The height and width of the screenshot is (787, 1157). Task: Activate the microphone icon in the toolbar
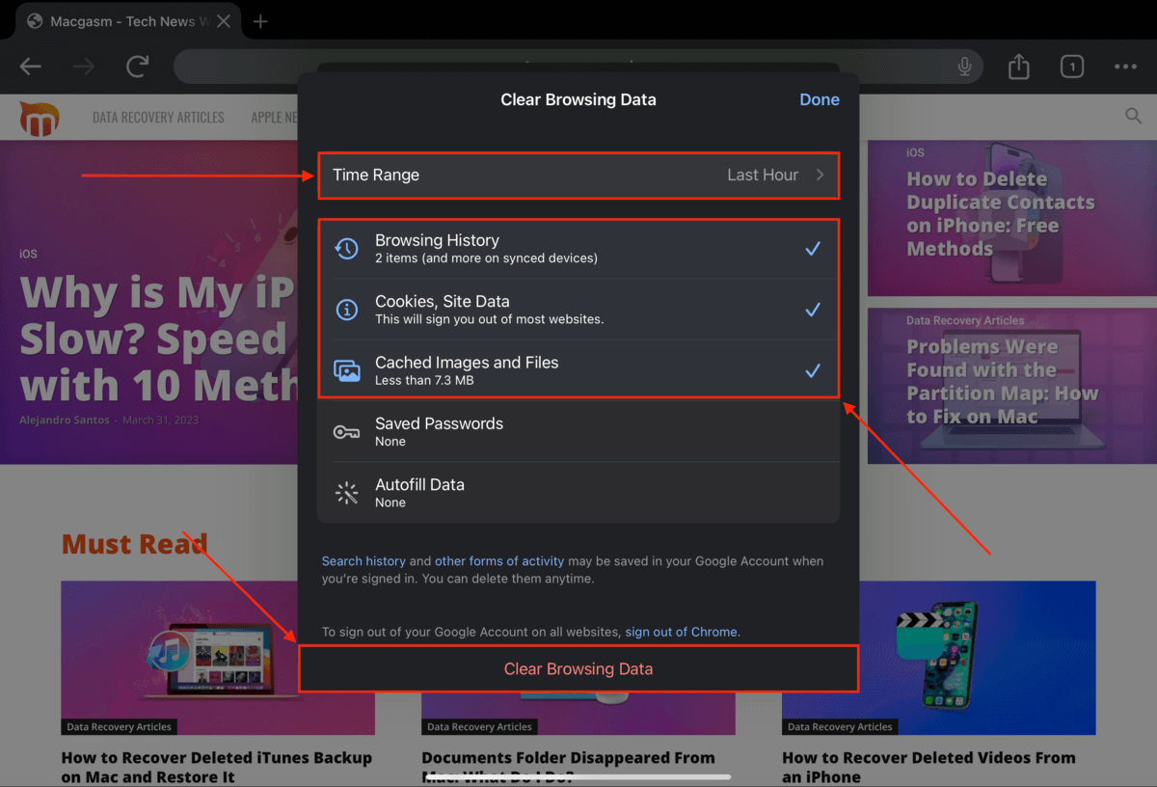point(964,67)
